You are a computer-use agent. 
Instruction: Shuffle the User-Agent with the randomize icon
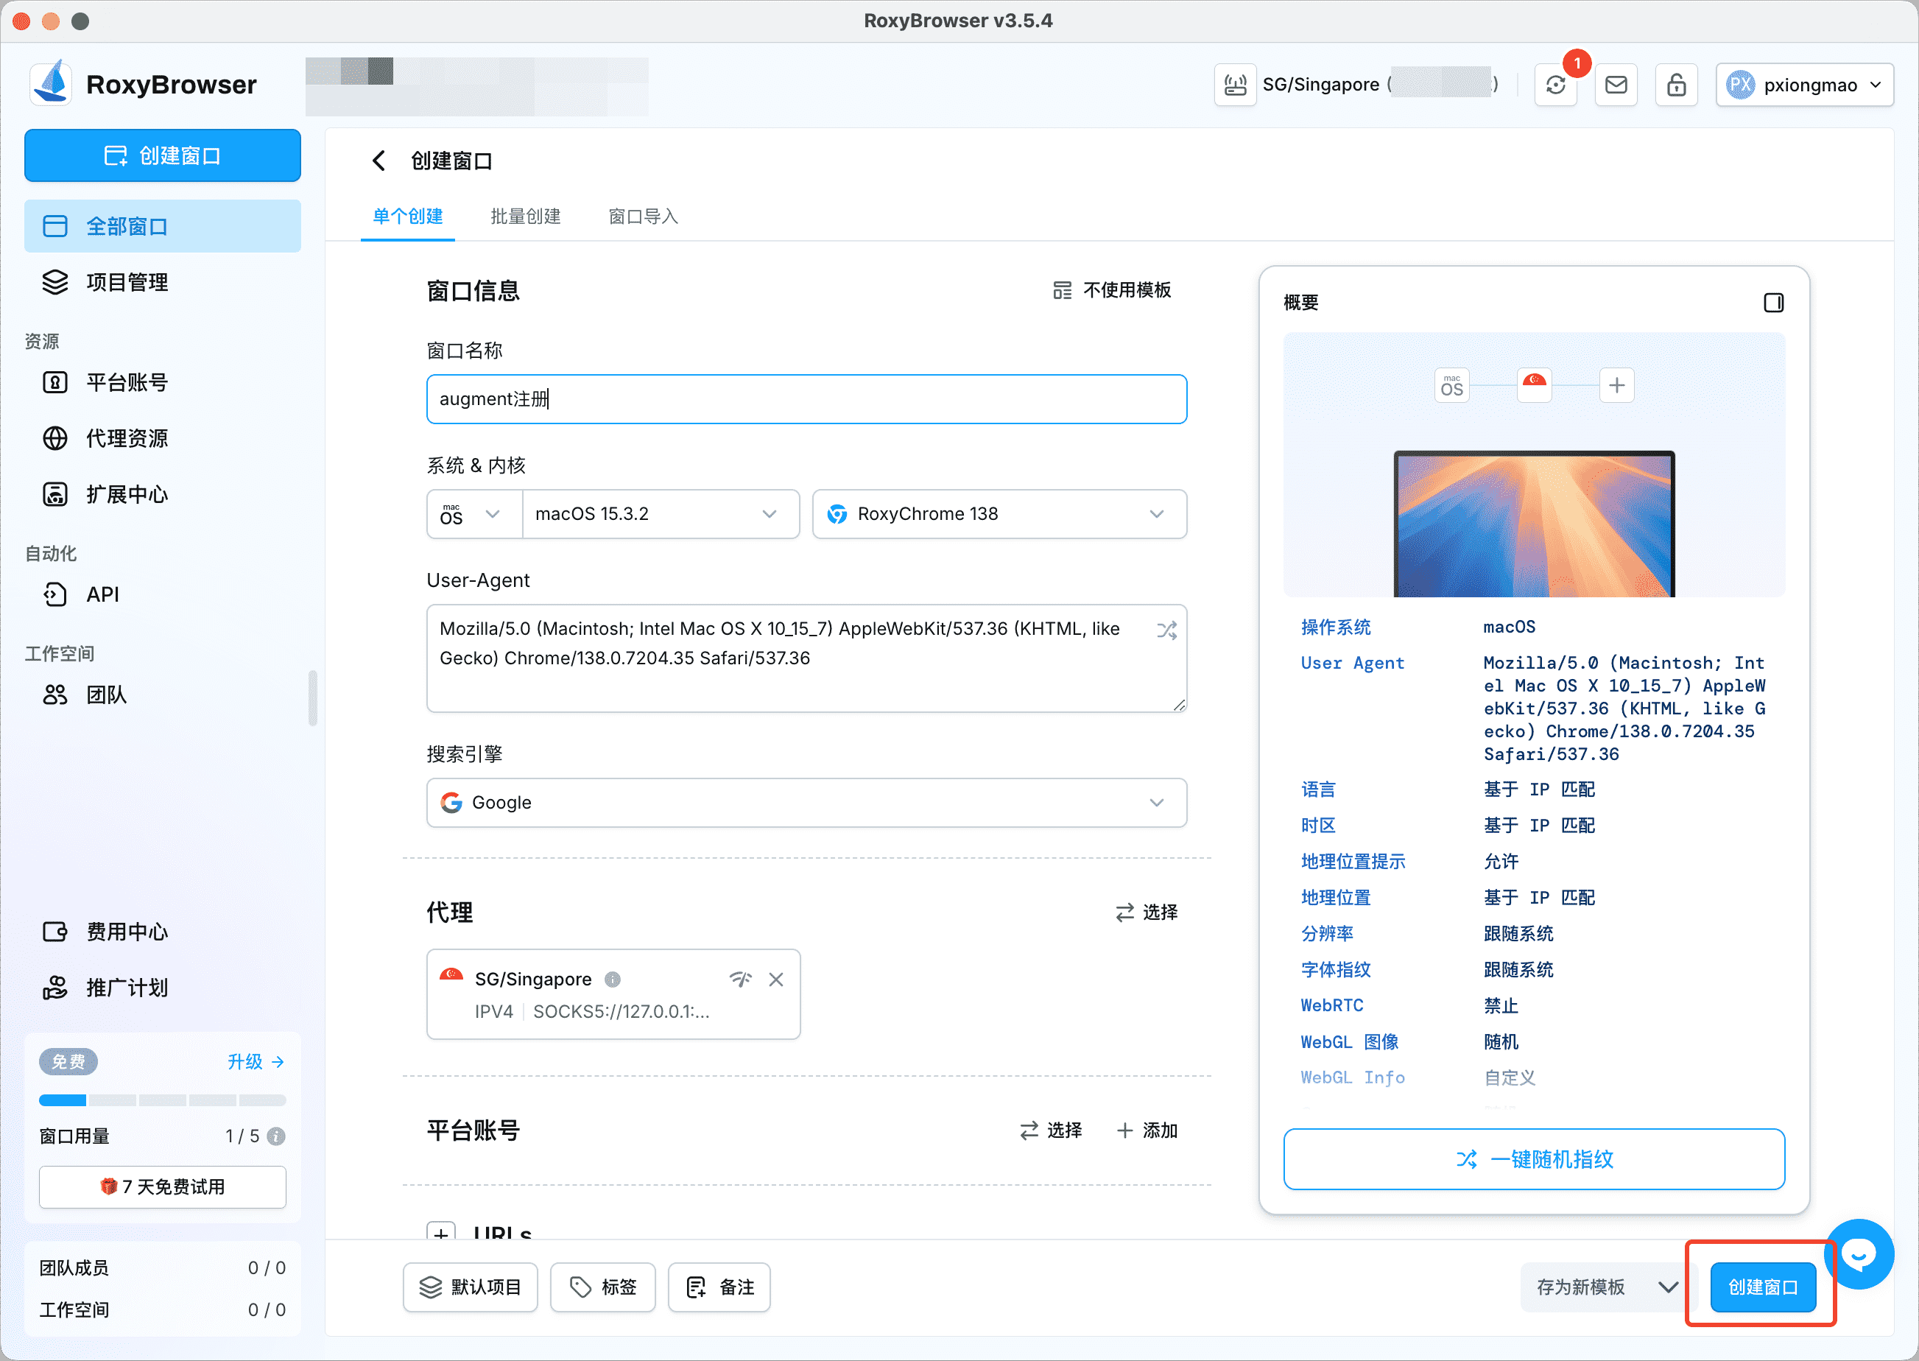[x=1166, y=630]
